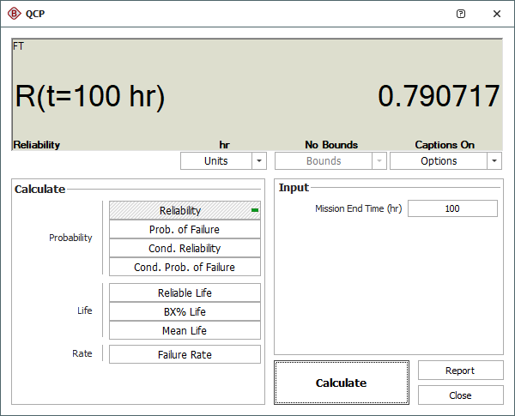Image resolution: width=515 pixels, height=416 pixels.
Task: Open the Units dropdown arrow
Action: pos(259,161)
